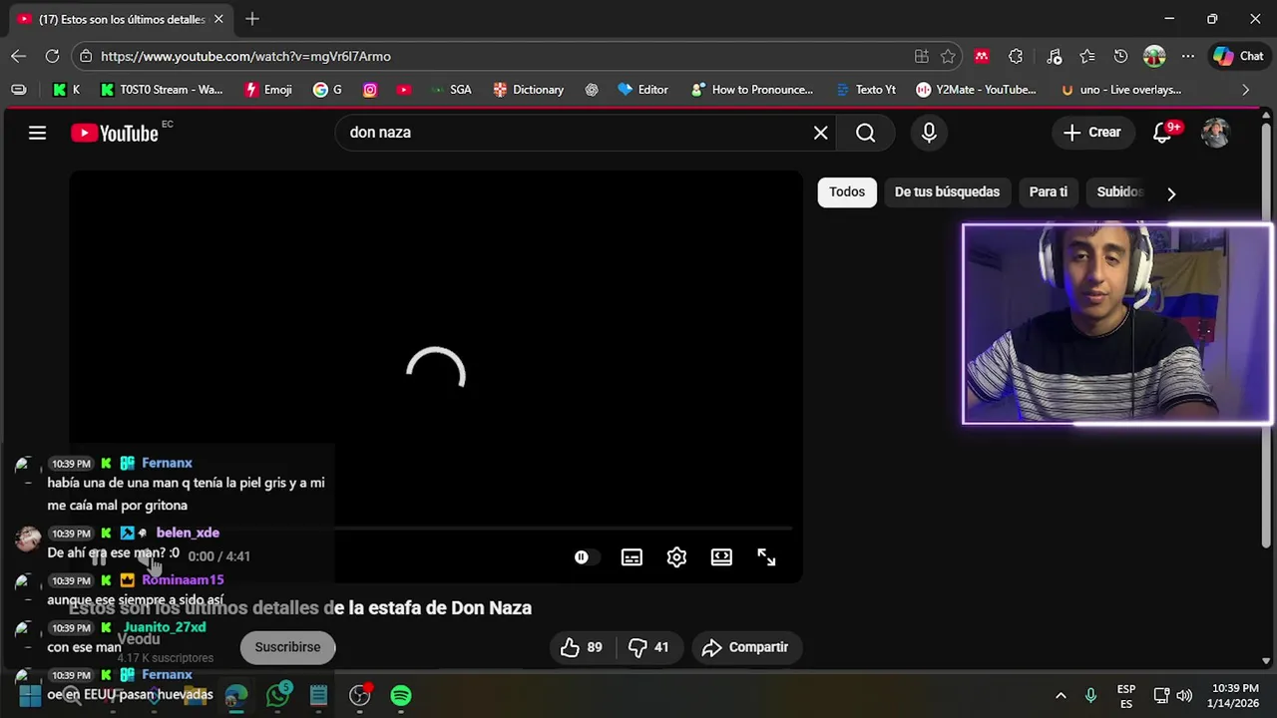This screenshot has width=1277, height=718.
Task: Open the Emoji bookmark
Action: (x=268, y=90)
